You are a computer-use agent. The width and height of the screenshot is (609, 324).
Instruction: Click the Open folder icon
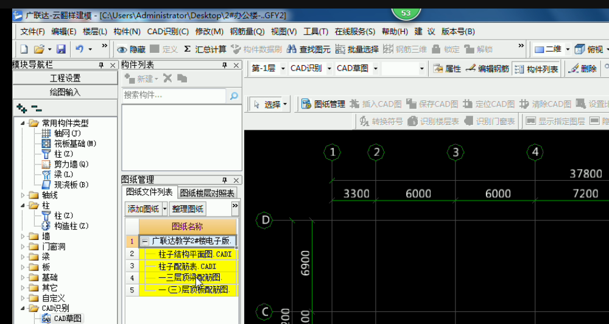(39, 49)
